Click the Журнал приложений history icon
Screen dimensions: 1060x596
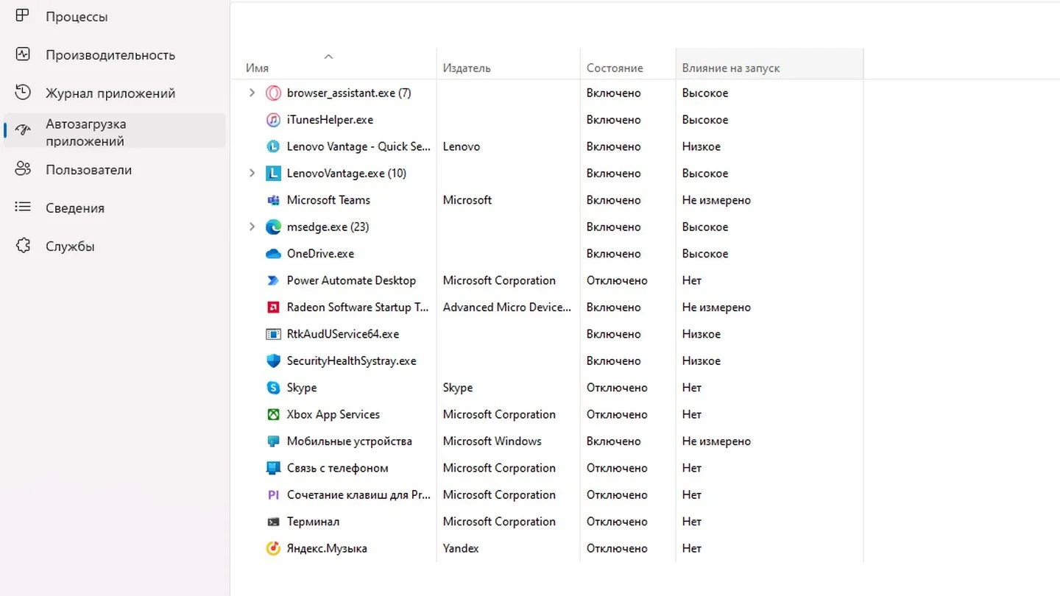pos(23,93)
